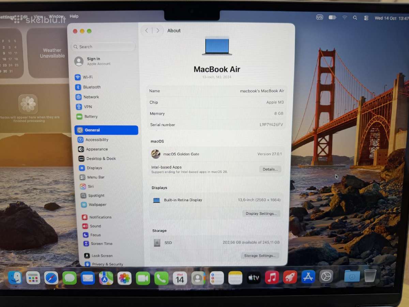Open the Help menu
The height and width of the screenshot is (307, 409).
pyautogui.click(x=74, y=16)
